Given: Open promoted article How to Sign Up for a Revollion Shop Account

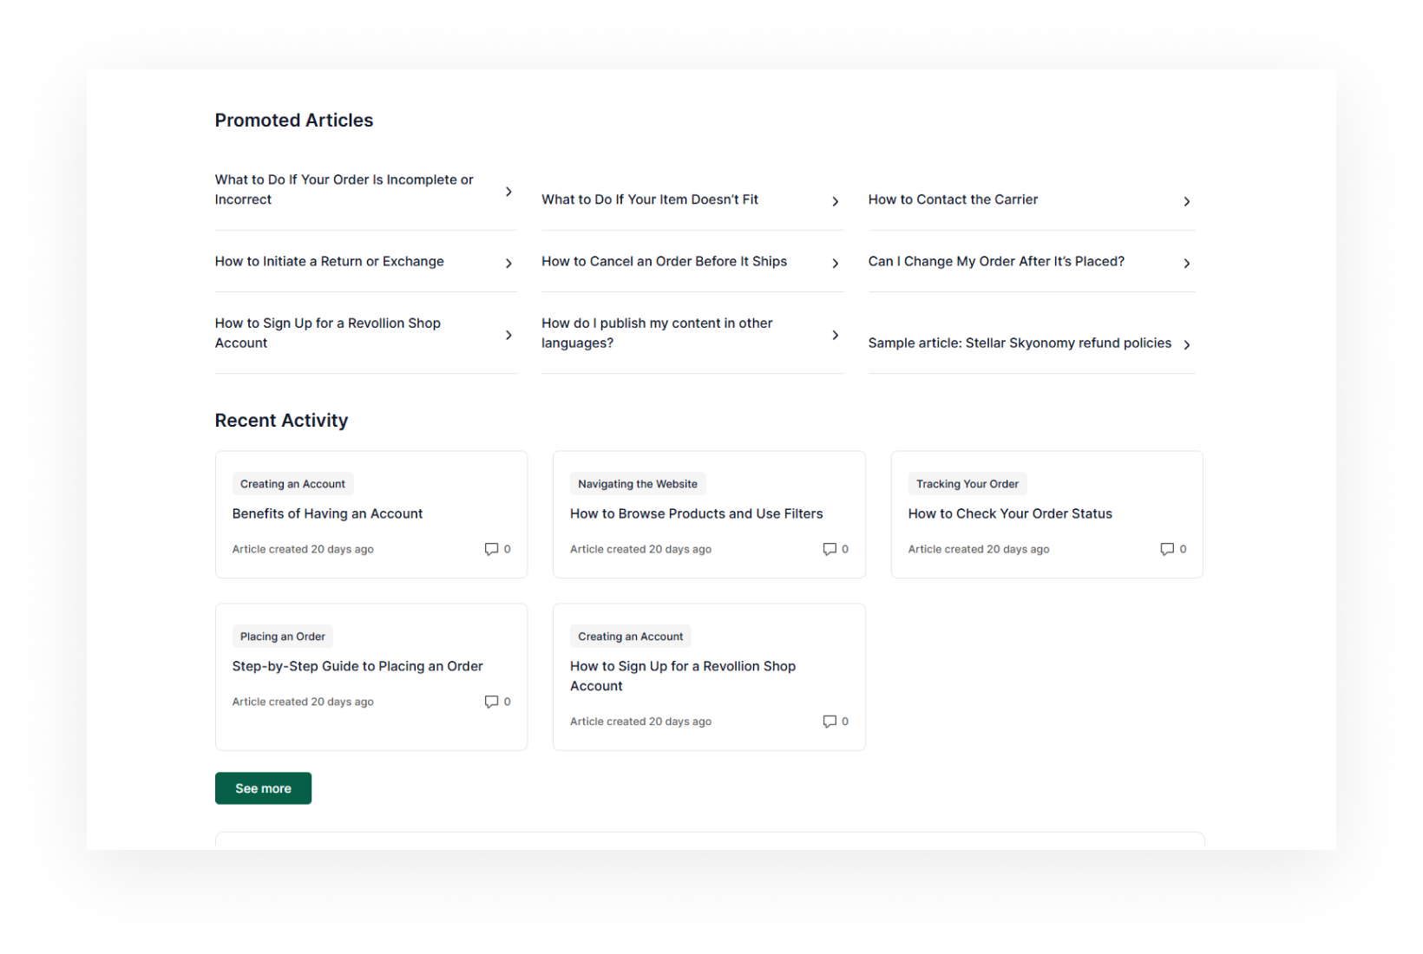Looking at the screenshot, I should pos(327,333).
